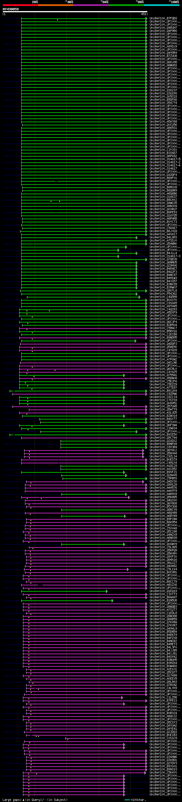This screenshot has height=802, width=182.
Task: Select the UniRef100_B1N5U8 label
Action: click(x=163, y=600)
